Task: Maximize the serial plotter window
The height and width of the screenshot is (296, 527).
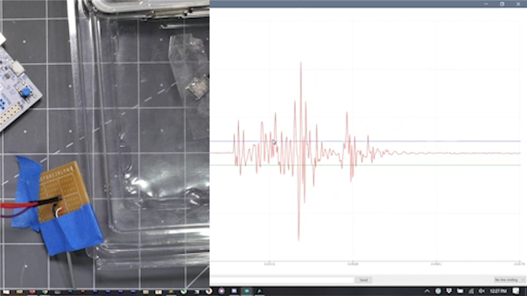Action: 502,4
